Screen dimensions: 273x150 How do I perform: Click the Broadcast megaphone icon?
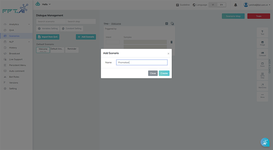tap(5, 54)
